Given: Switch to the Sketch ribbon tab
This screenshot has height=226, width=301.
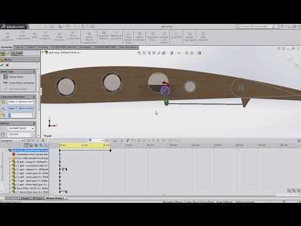Looking at the screenshot, I should click(x=31, y=47).
